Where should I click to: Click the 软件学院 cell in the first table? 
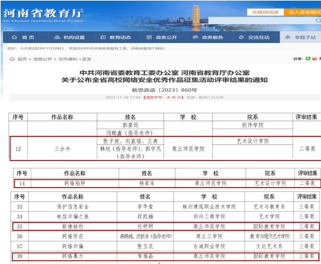click(253, 125)
